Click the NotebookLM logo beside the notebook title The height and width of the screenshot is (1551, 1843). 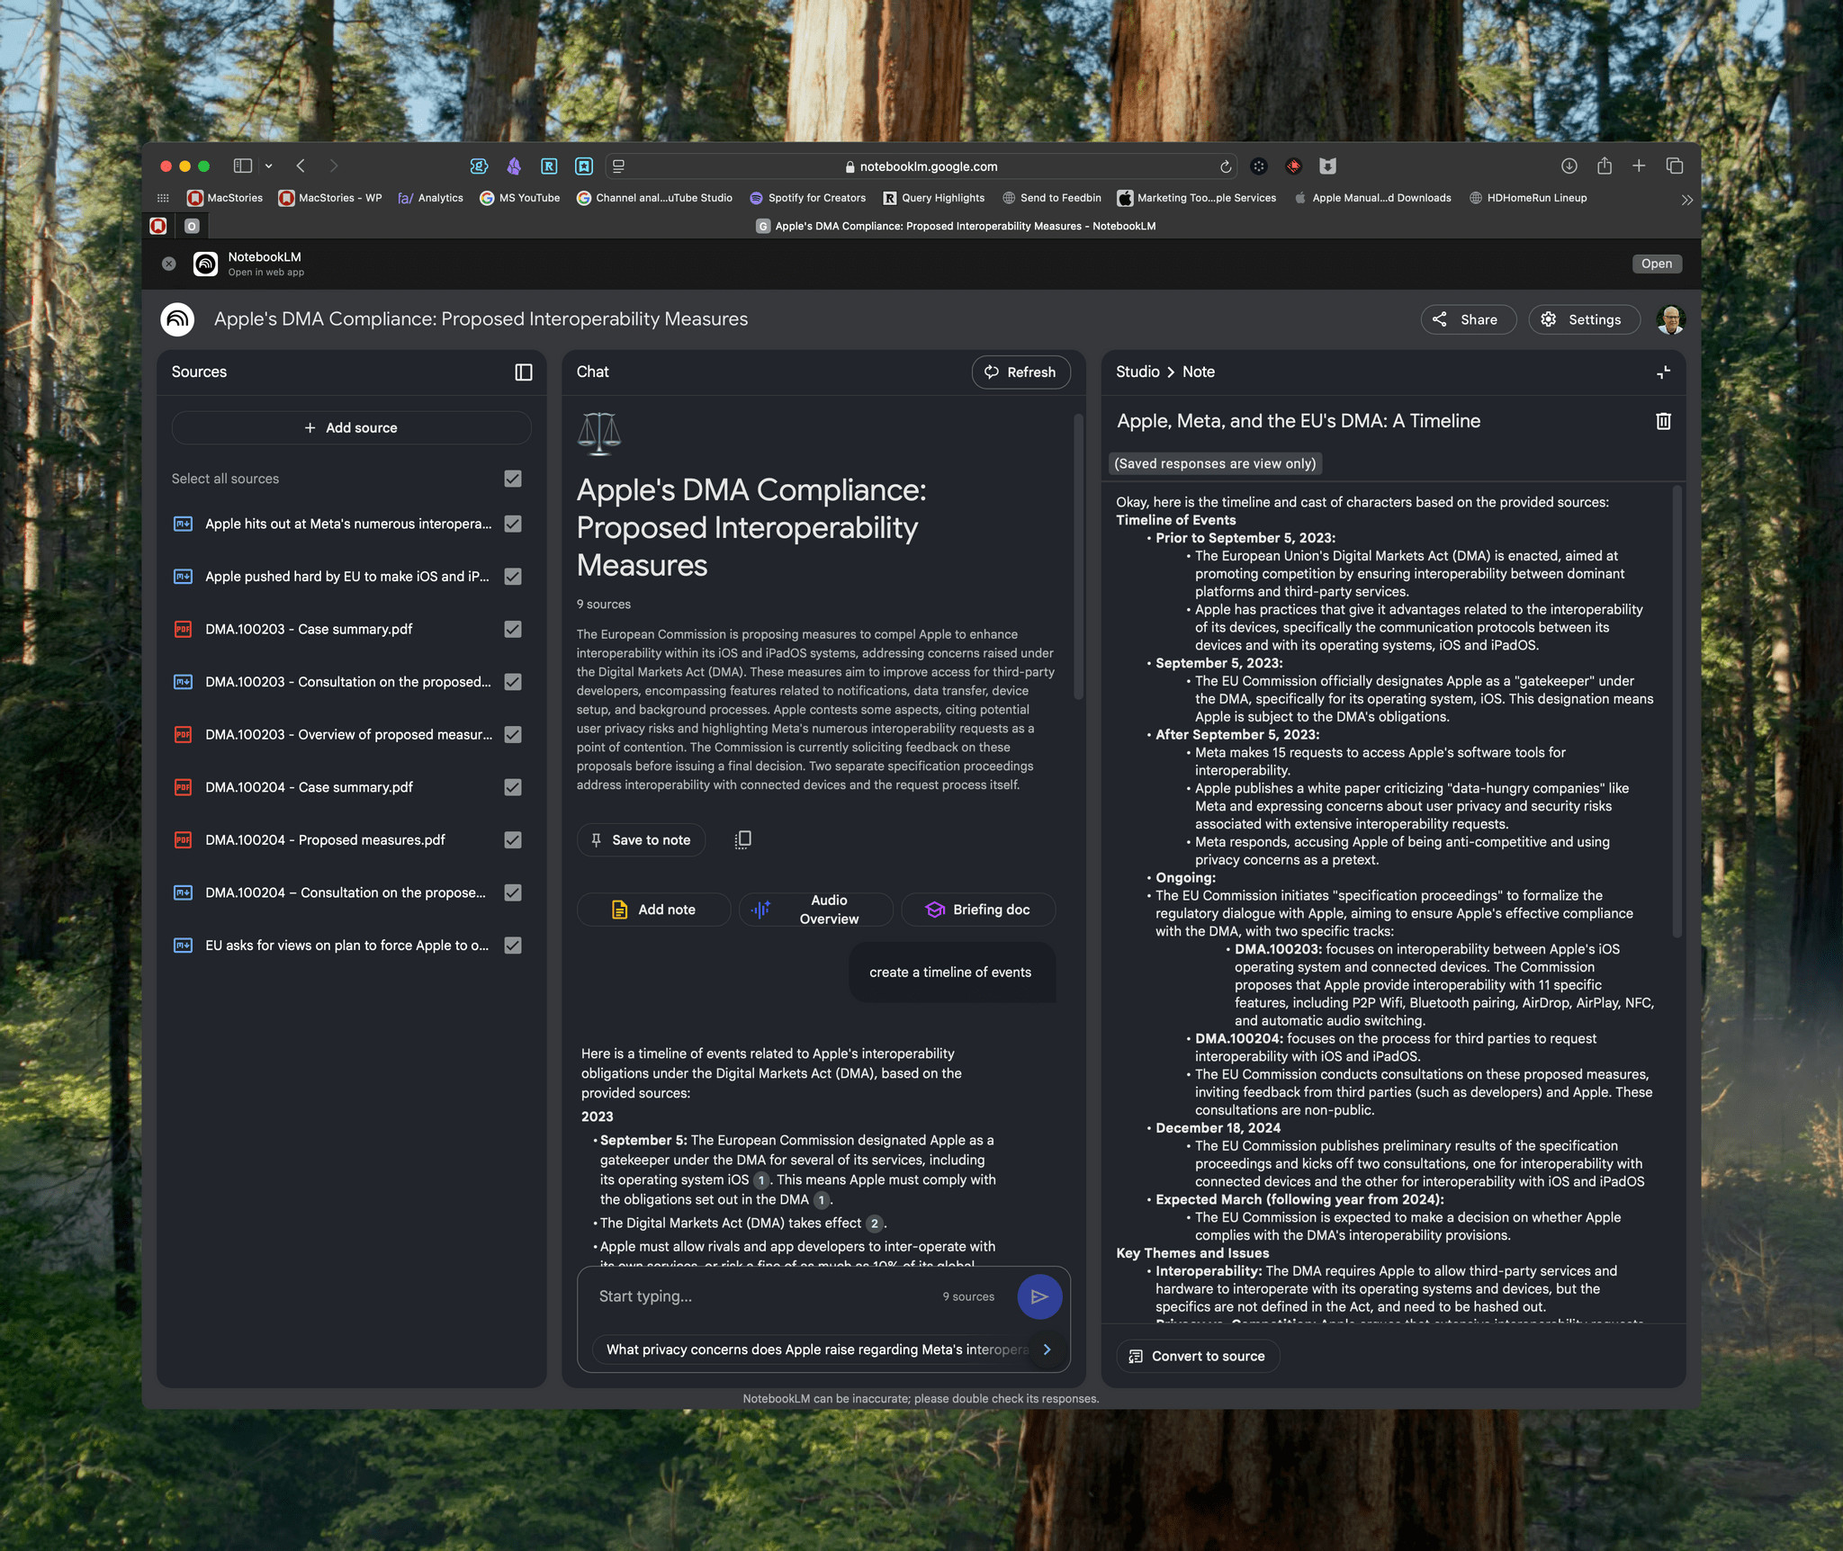(x=177, y=319)
